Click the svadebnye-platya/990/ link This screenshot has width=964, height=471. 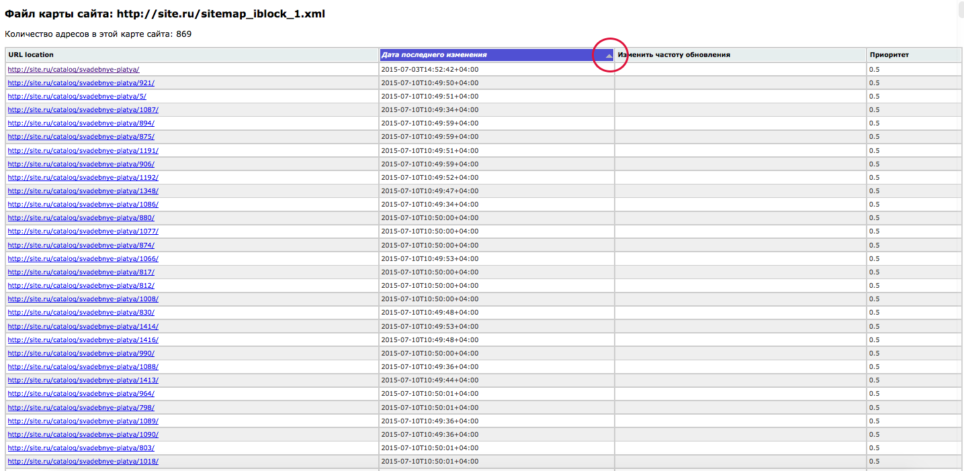81,353
